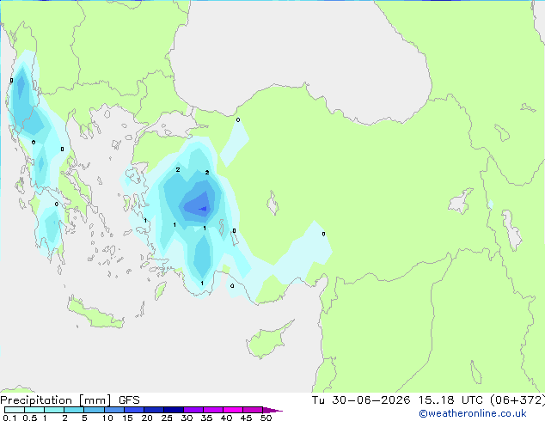Pick the 40–45 mm magenta legend swatch
Viewport: 545px width, 421px height.
233,410
